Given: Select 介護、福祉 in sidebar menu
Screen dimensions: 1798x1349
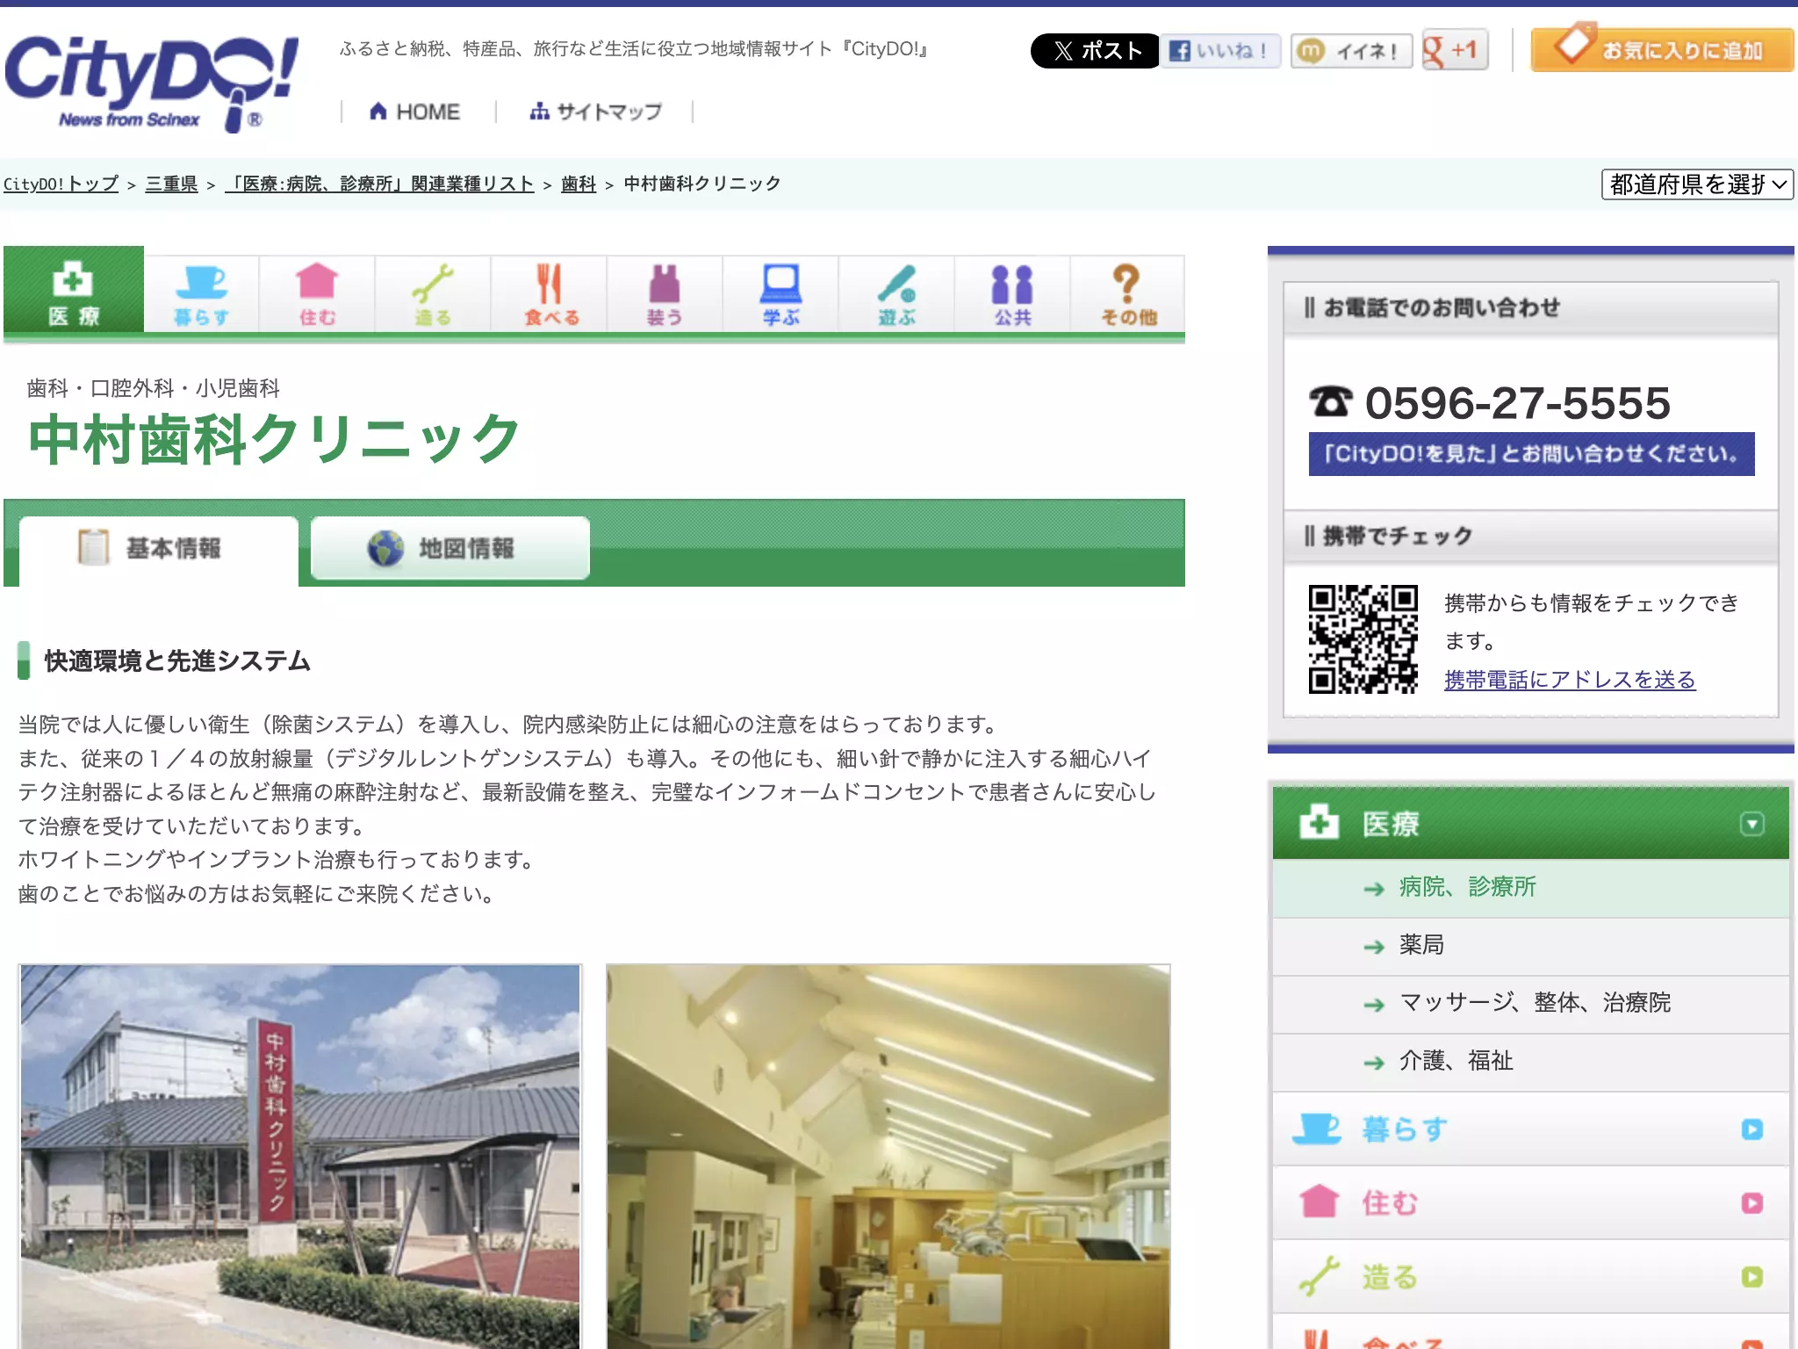Looking at the screenshot, I should [x=1530, y=1062].
